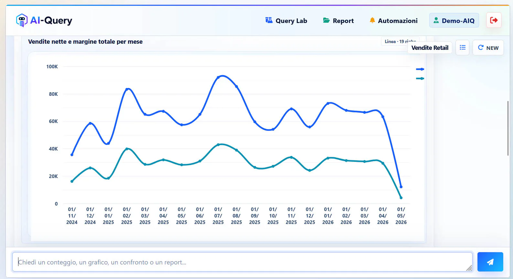Screen dimensions: 513x279
Task: Click the 60K y-axis label
Action: pyautogui.click(x=53, y=121)
